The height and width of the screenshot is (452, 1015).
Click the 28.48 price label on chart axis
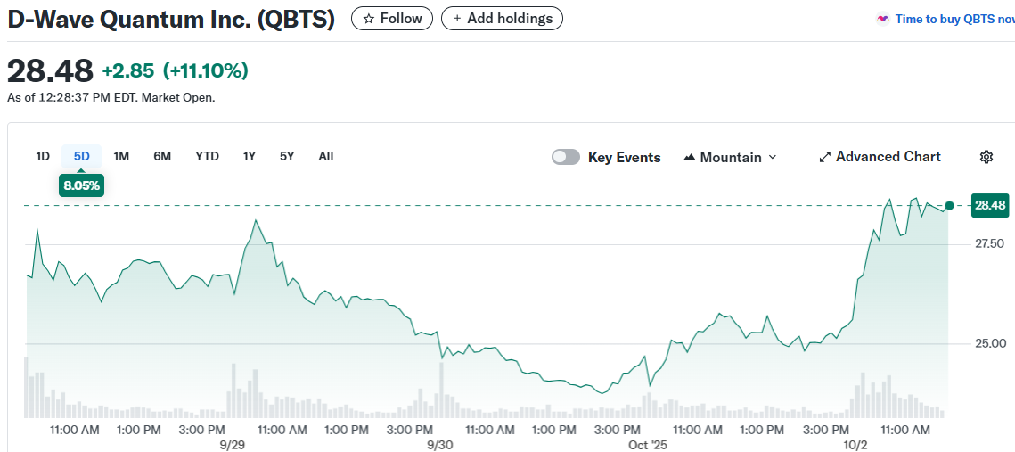pyautogui.click(x=989, y=206)
